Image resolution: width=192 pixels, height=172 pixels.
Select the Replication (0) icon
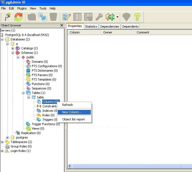click(18, 133)
